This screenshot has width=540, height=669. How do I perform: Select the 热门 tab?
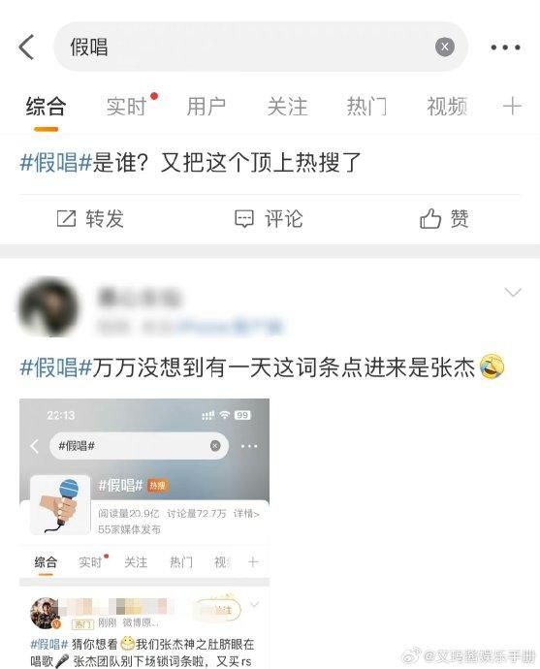point(366,107)
